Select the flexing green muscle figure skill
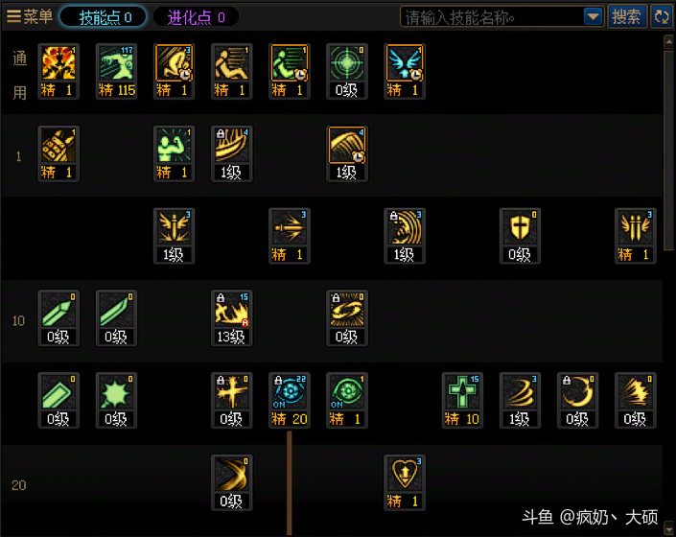 (174, 153)
